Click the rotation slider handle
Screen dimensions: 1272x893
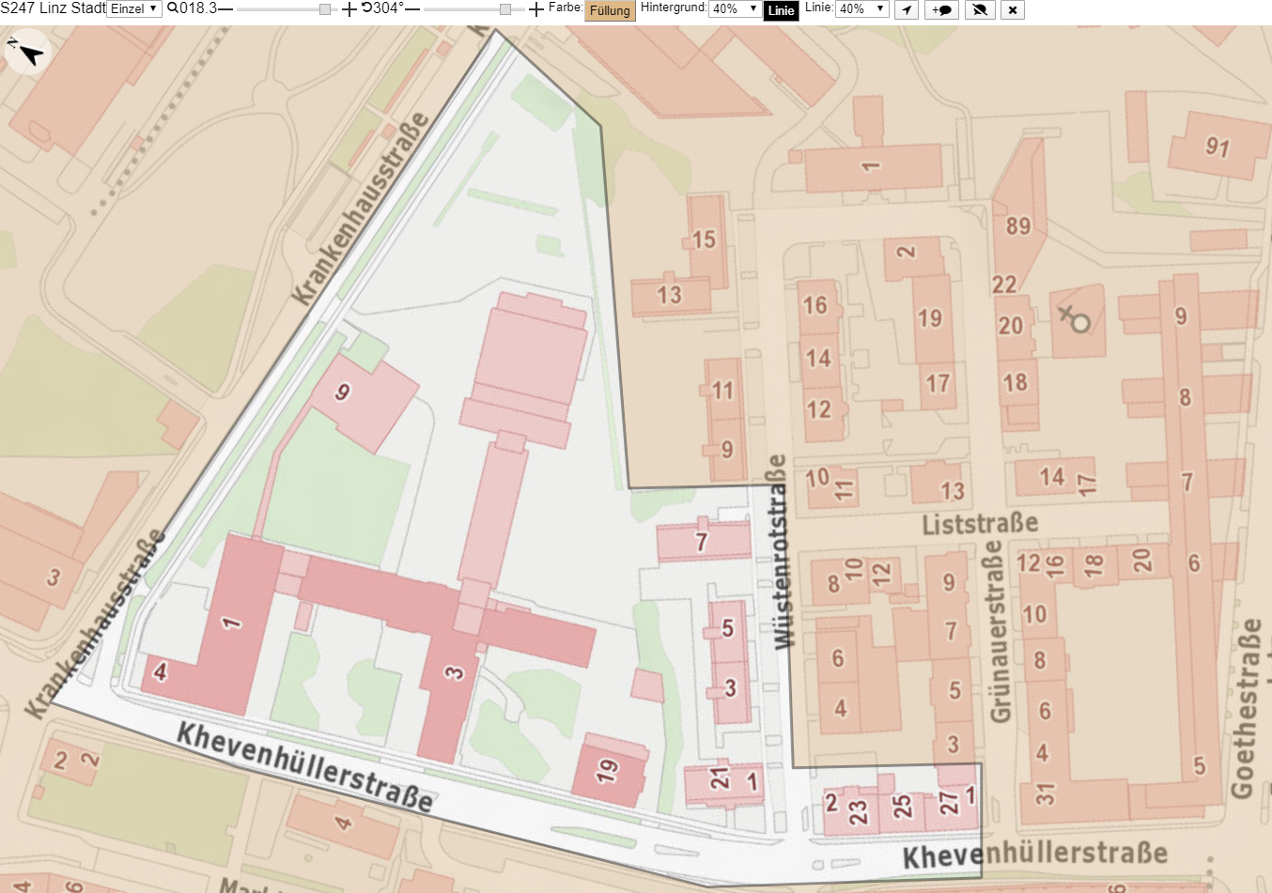click(x=505, y=9)
